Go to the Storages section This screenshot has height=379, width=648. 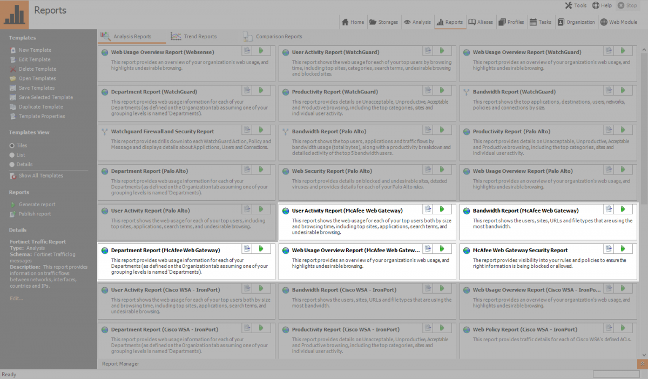click(384, 22)
